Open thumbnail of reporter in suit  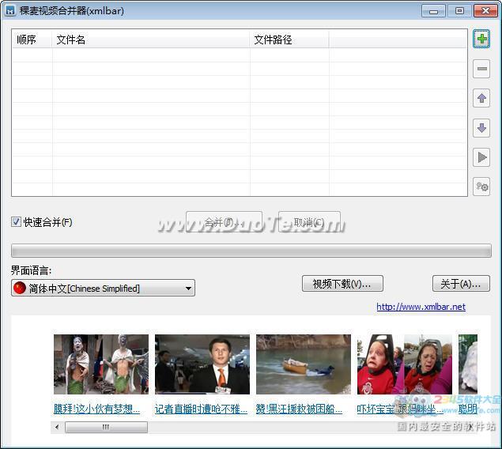202,364
